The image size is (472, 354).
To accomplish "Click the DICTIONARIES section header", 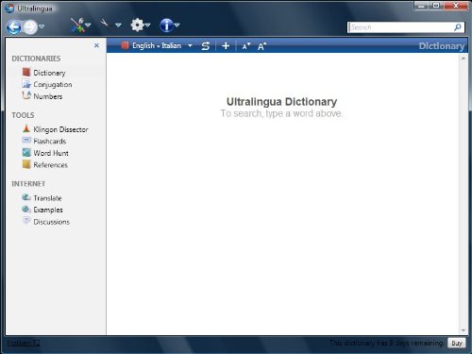I will [x=36, y=59].
